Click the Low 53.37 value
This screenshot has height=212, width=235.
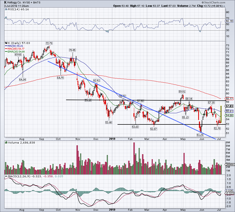coord(153,6)
